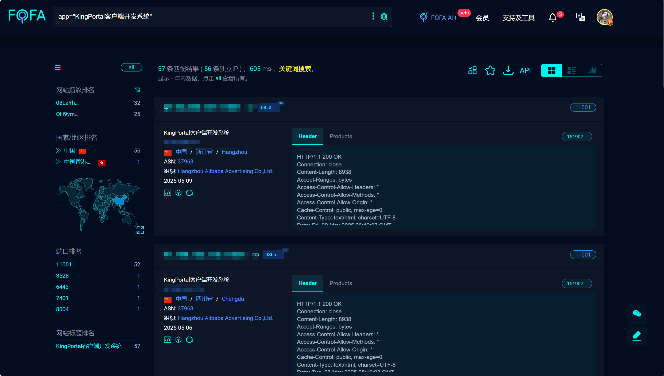Filter by port 7401

[x=62, y=298]
